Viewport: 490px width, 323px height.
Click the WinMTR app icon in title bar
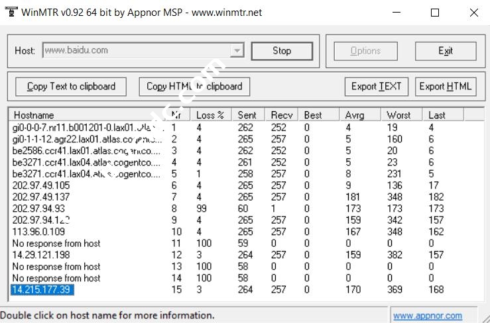click(x=10, y=12)
